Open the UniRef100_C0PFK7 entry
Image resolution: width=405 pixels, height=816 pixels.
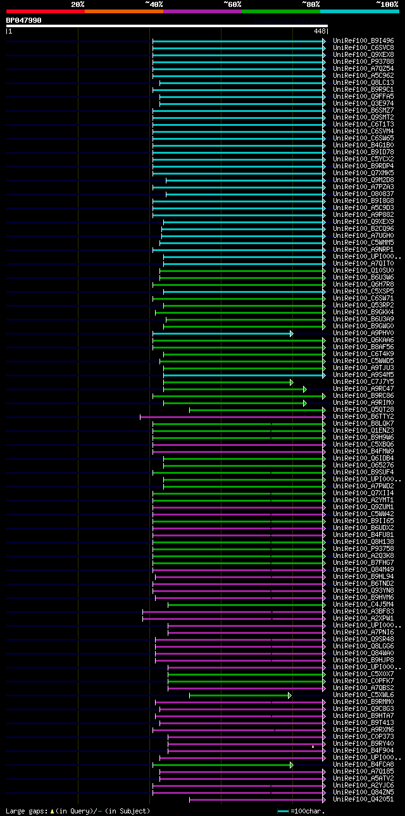tap(363, 681)
